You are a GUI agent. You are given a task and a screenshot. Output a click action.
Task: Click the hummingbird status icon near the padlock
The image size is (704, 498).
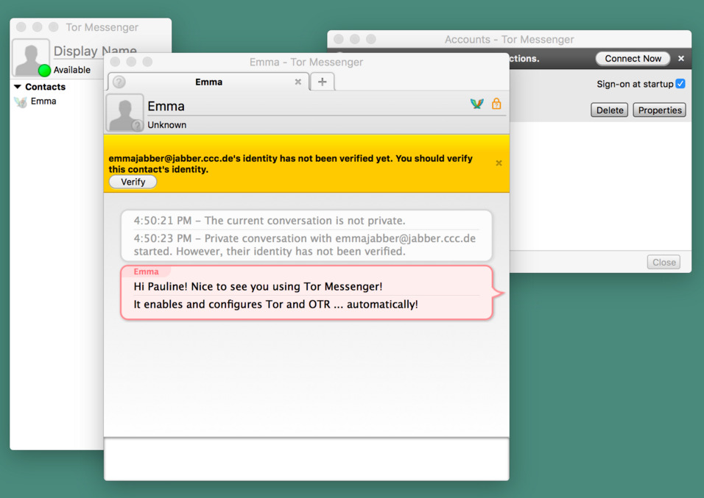click(476, 104)
